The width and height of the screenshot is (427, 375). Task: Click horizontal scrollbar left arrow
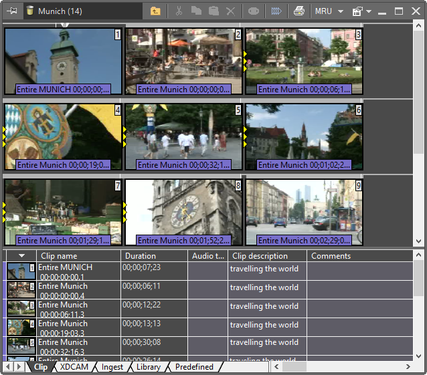click(x=276, y=367)
